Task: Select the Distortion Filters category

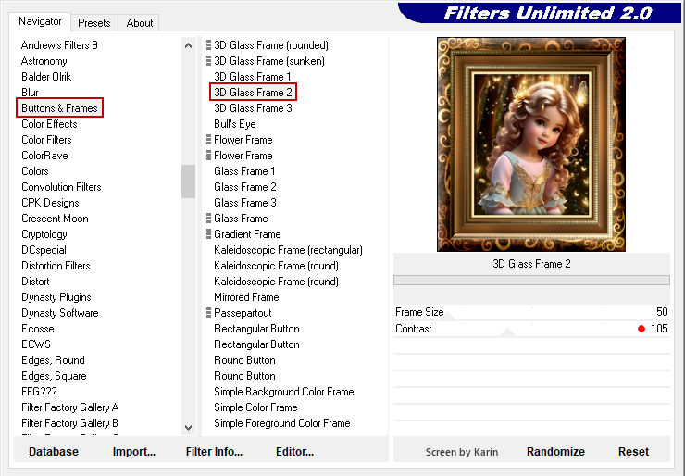Action: tap(56, 266)
